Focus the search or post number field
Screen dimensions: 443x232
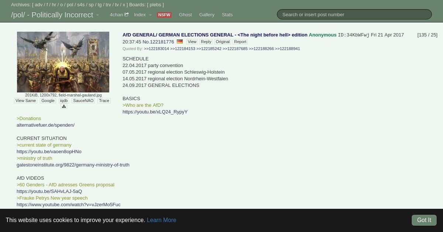(x=354, y=14)
